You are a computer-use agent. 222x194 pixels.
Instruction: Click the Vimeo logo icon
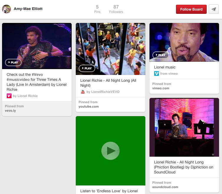(x=157, y=73)
